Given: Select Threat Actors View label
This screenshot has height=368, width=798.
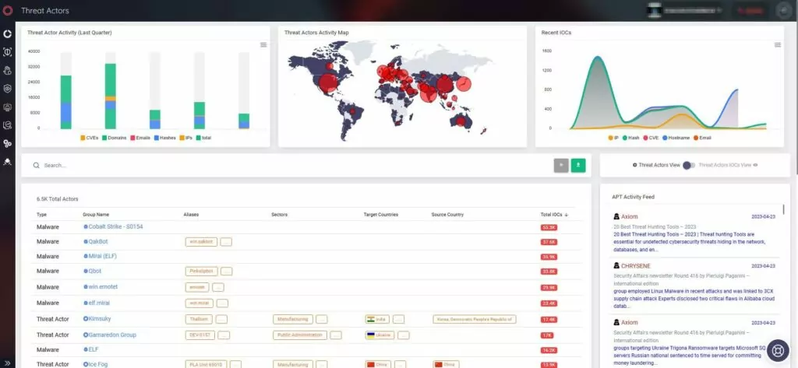Looking at the screenshot, I should tap(659, 165).
